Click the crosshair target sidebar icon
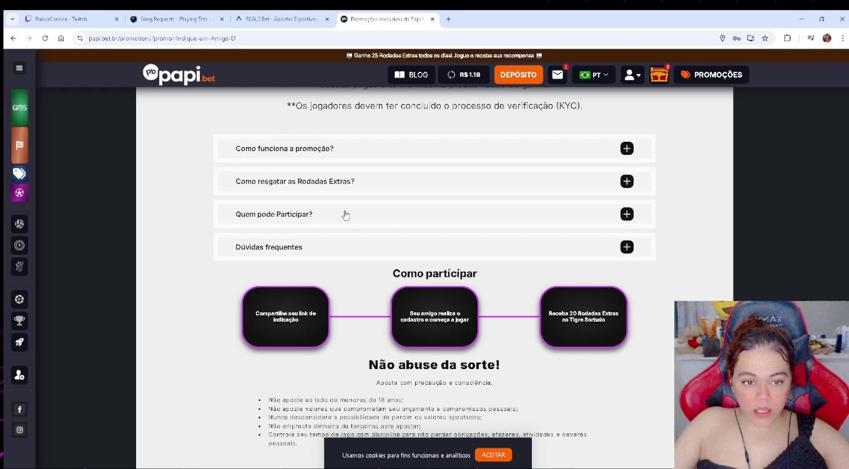849x469 pixels. click(19, 299)
